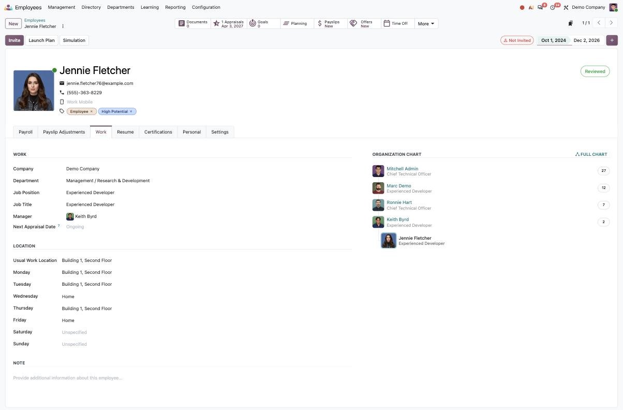623x410 pixels.
Task: Select the Dec 2, 2026 version
Action: pos(587,40)
